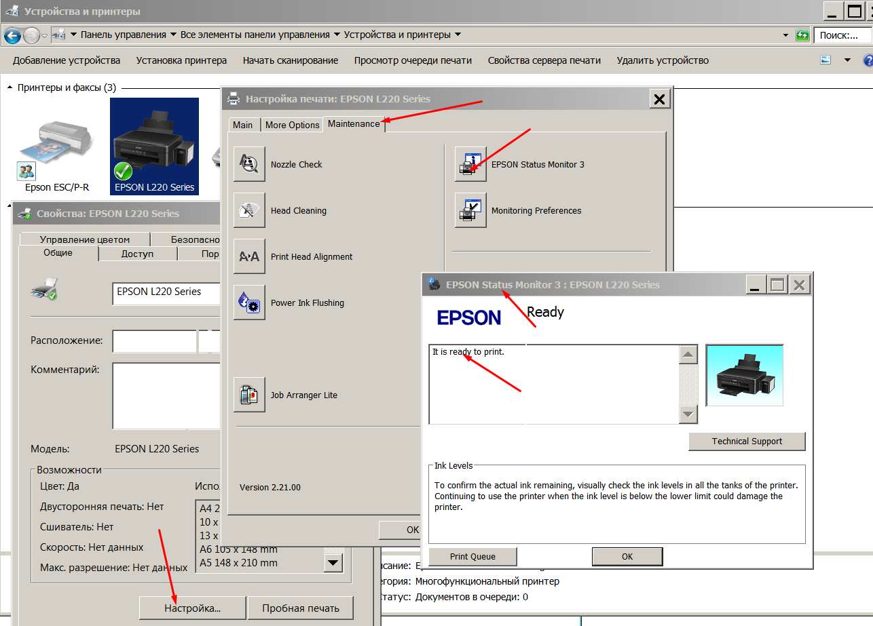Open Свойства сервера печати

pos(544,60)
